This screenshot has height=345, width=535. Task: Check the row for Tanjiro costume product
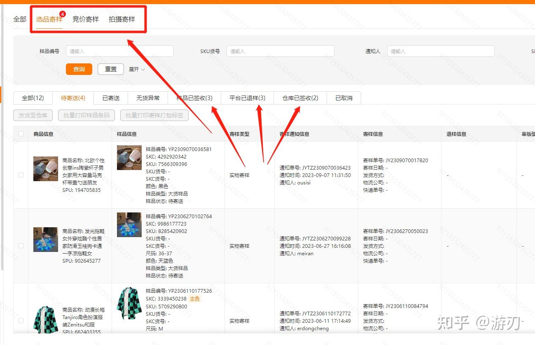click(21, 321)
